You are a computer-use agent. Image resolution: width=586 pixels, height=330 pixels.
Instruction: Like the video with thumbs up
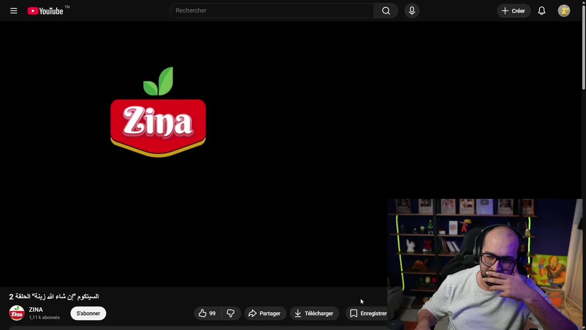coord(207,313)
